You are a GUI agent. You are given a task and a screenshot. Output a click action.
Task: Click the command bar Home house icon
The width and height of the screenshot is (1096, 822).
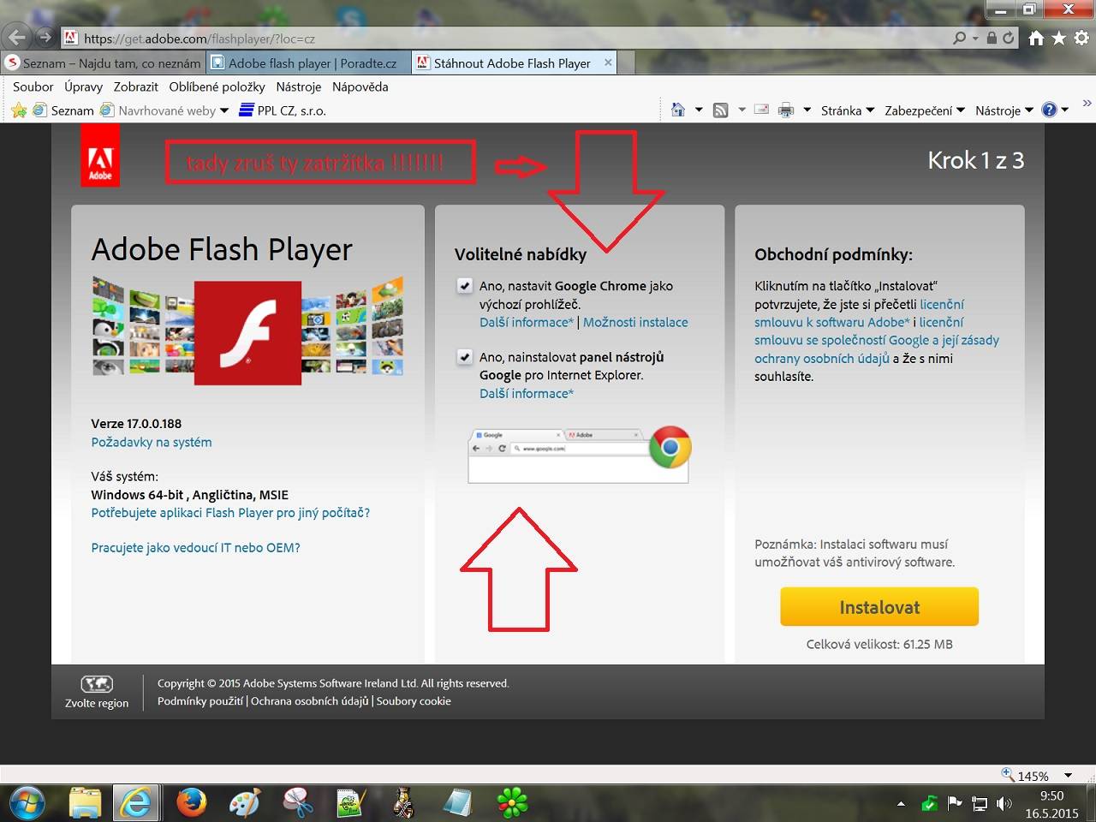[x=678, y=110]
